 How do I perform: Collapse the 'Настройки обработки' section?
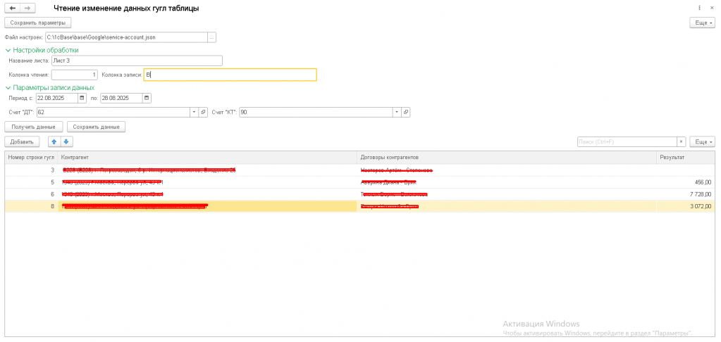[x=8, y=50]
